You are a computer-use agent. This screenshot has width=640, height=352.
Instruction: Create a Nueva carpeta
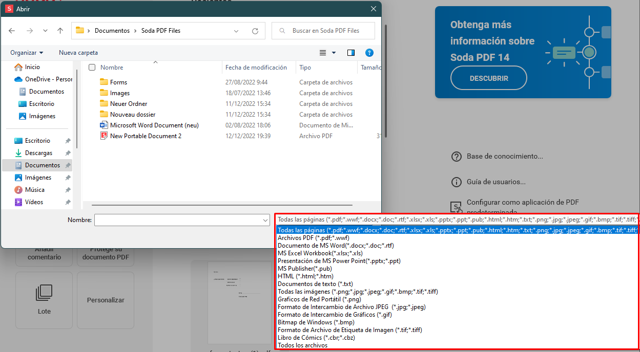[x=78, y=53]
